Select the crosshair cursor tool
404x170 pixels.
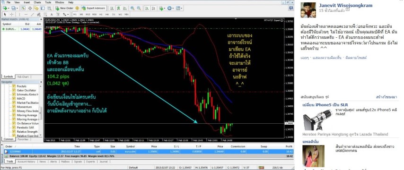[x=12, y=14]
